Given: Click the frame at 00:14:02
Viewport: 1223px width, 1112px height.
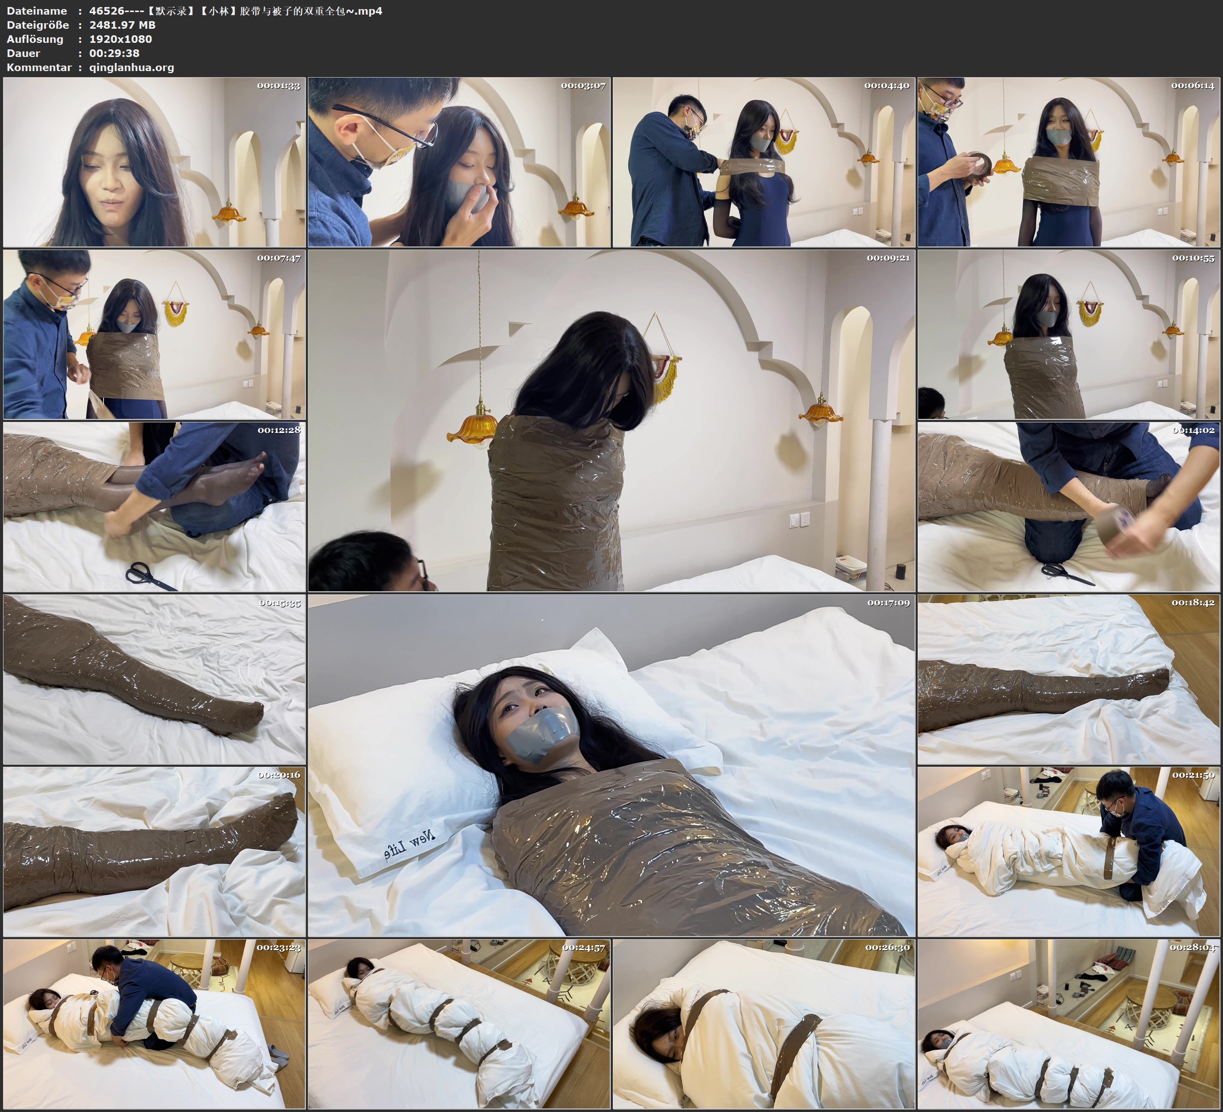Looking at the screenshot, I should (1069, 507).
